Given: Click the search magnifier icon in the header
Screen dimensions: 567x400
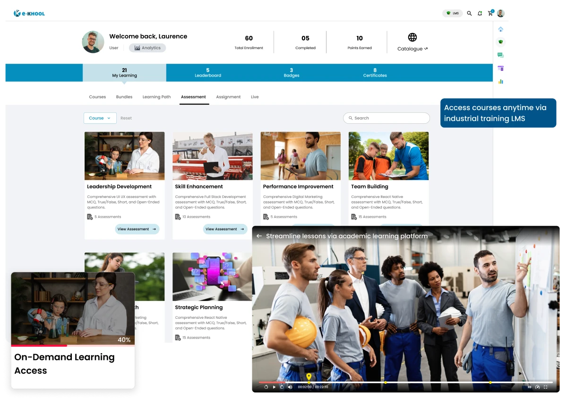Looking at the screenshot, I should pyautogui.click(x=469, y=13).
